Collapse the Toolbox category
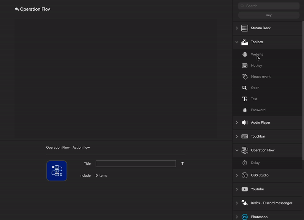Viewport: 304px width, 220px height. pyautogui.click(x=237, y=42)
